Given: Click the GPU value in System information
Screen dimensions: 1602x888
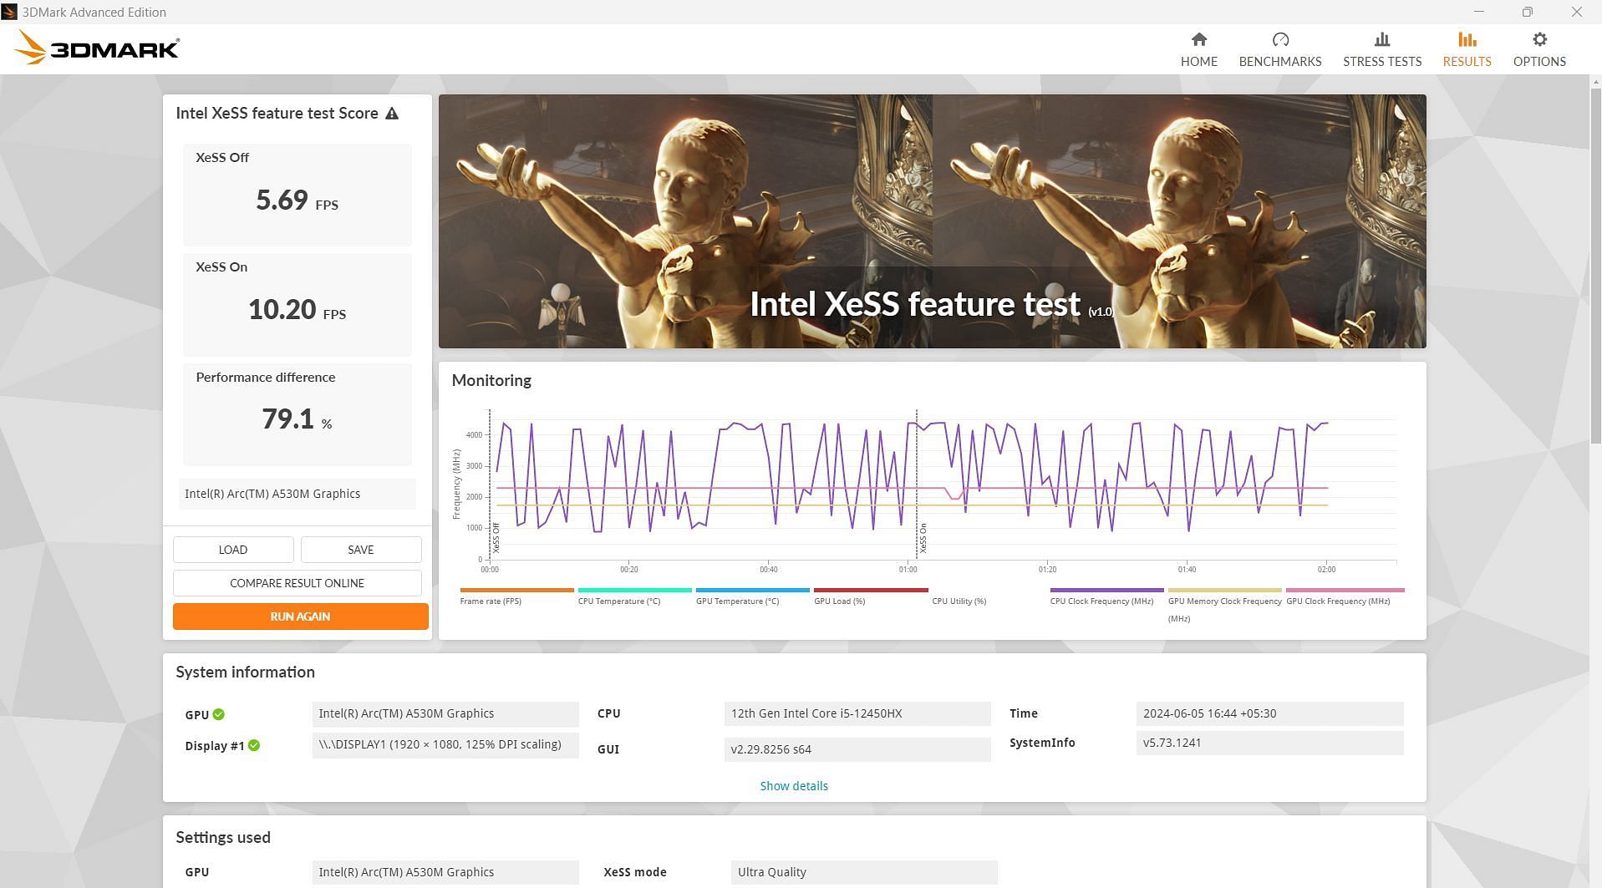Looking at the screenshot, I should pyautogui.click(x=445, y=713).
